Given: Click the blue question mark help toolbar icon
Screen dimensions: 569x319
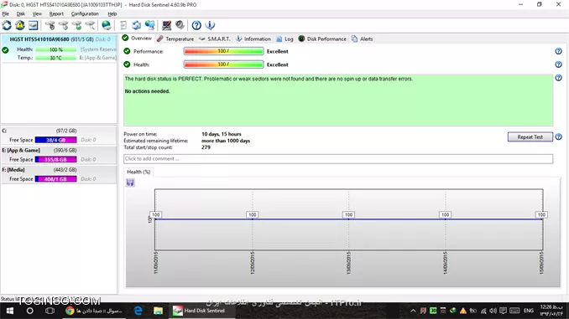Looking at the screenshot, I should click(x=196, y=25).
